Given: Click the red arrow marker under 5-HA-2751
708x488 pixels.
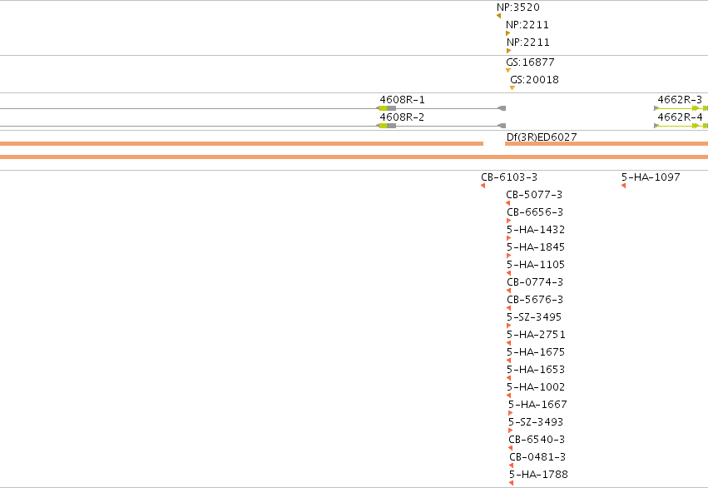Looking at the screenshot, I should 509,343.
